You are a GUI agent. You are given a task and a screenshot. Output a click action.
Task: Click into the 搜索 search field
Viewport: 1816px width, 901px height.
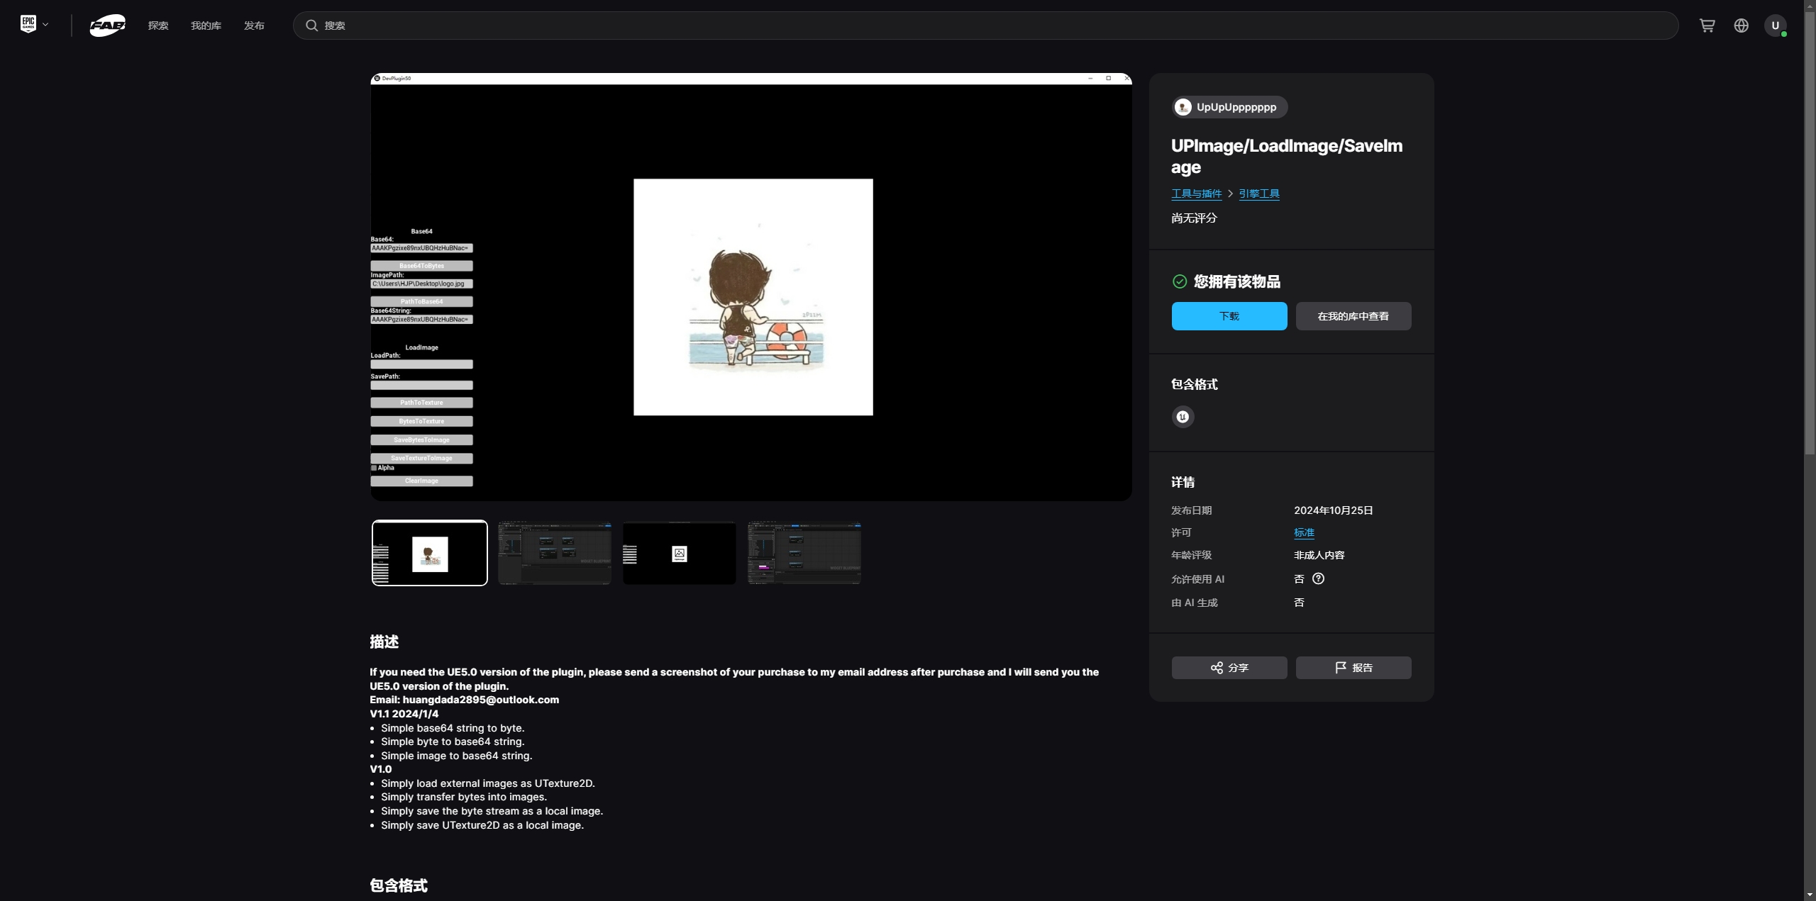pyautogui.click(x=993, y=26)
